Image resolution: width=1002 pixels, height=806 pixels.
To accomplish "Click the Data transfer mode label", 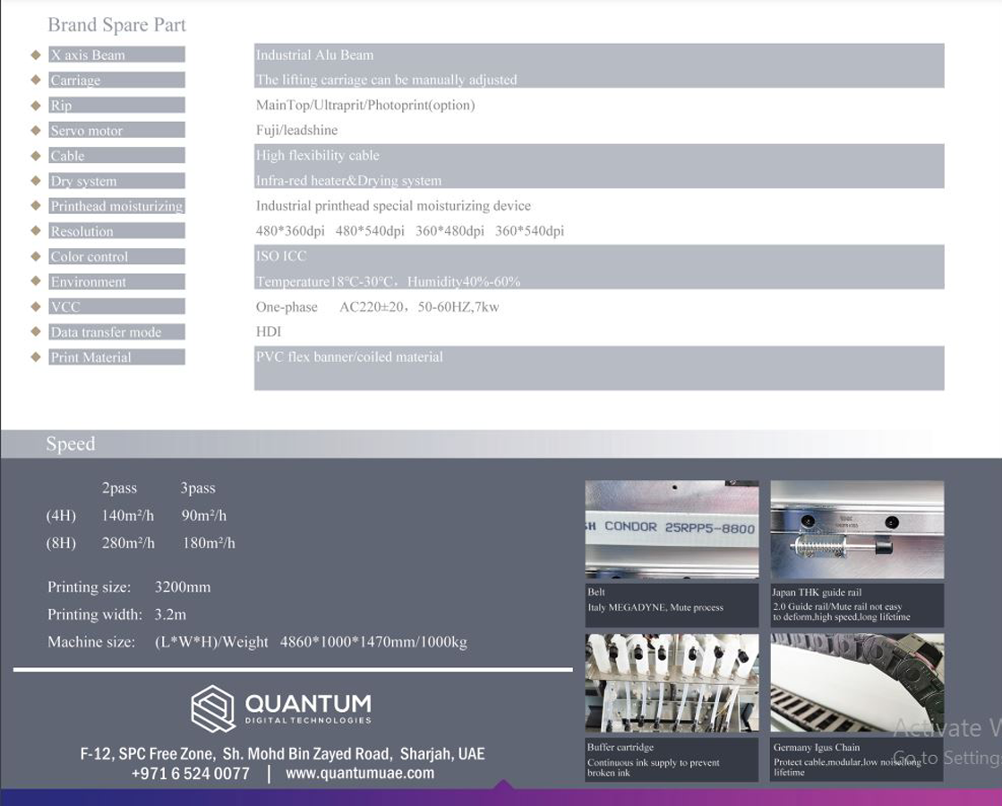I will tap(107, 332).
